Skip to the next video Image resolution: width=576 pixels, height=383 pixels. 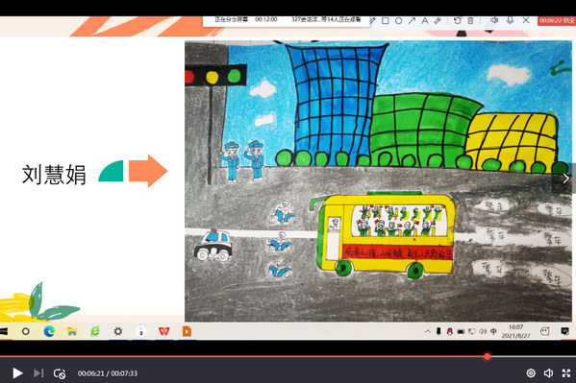[x=38, y=373]
